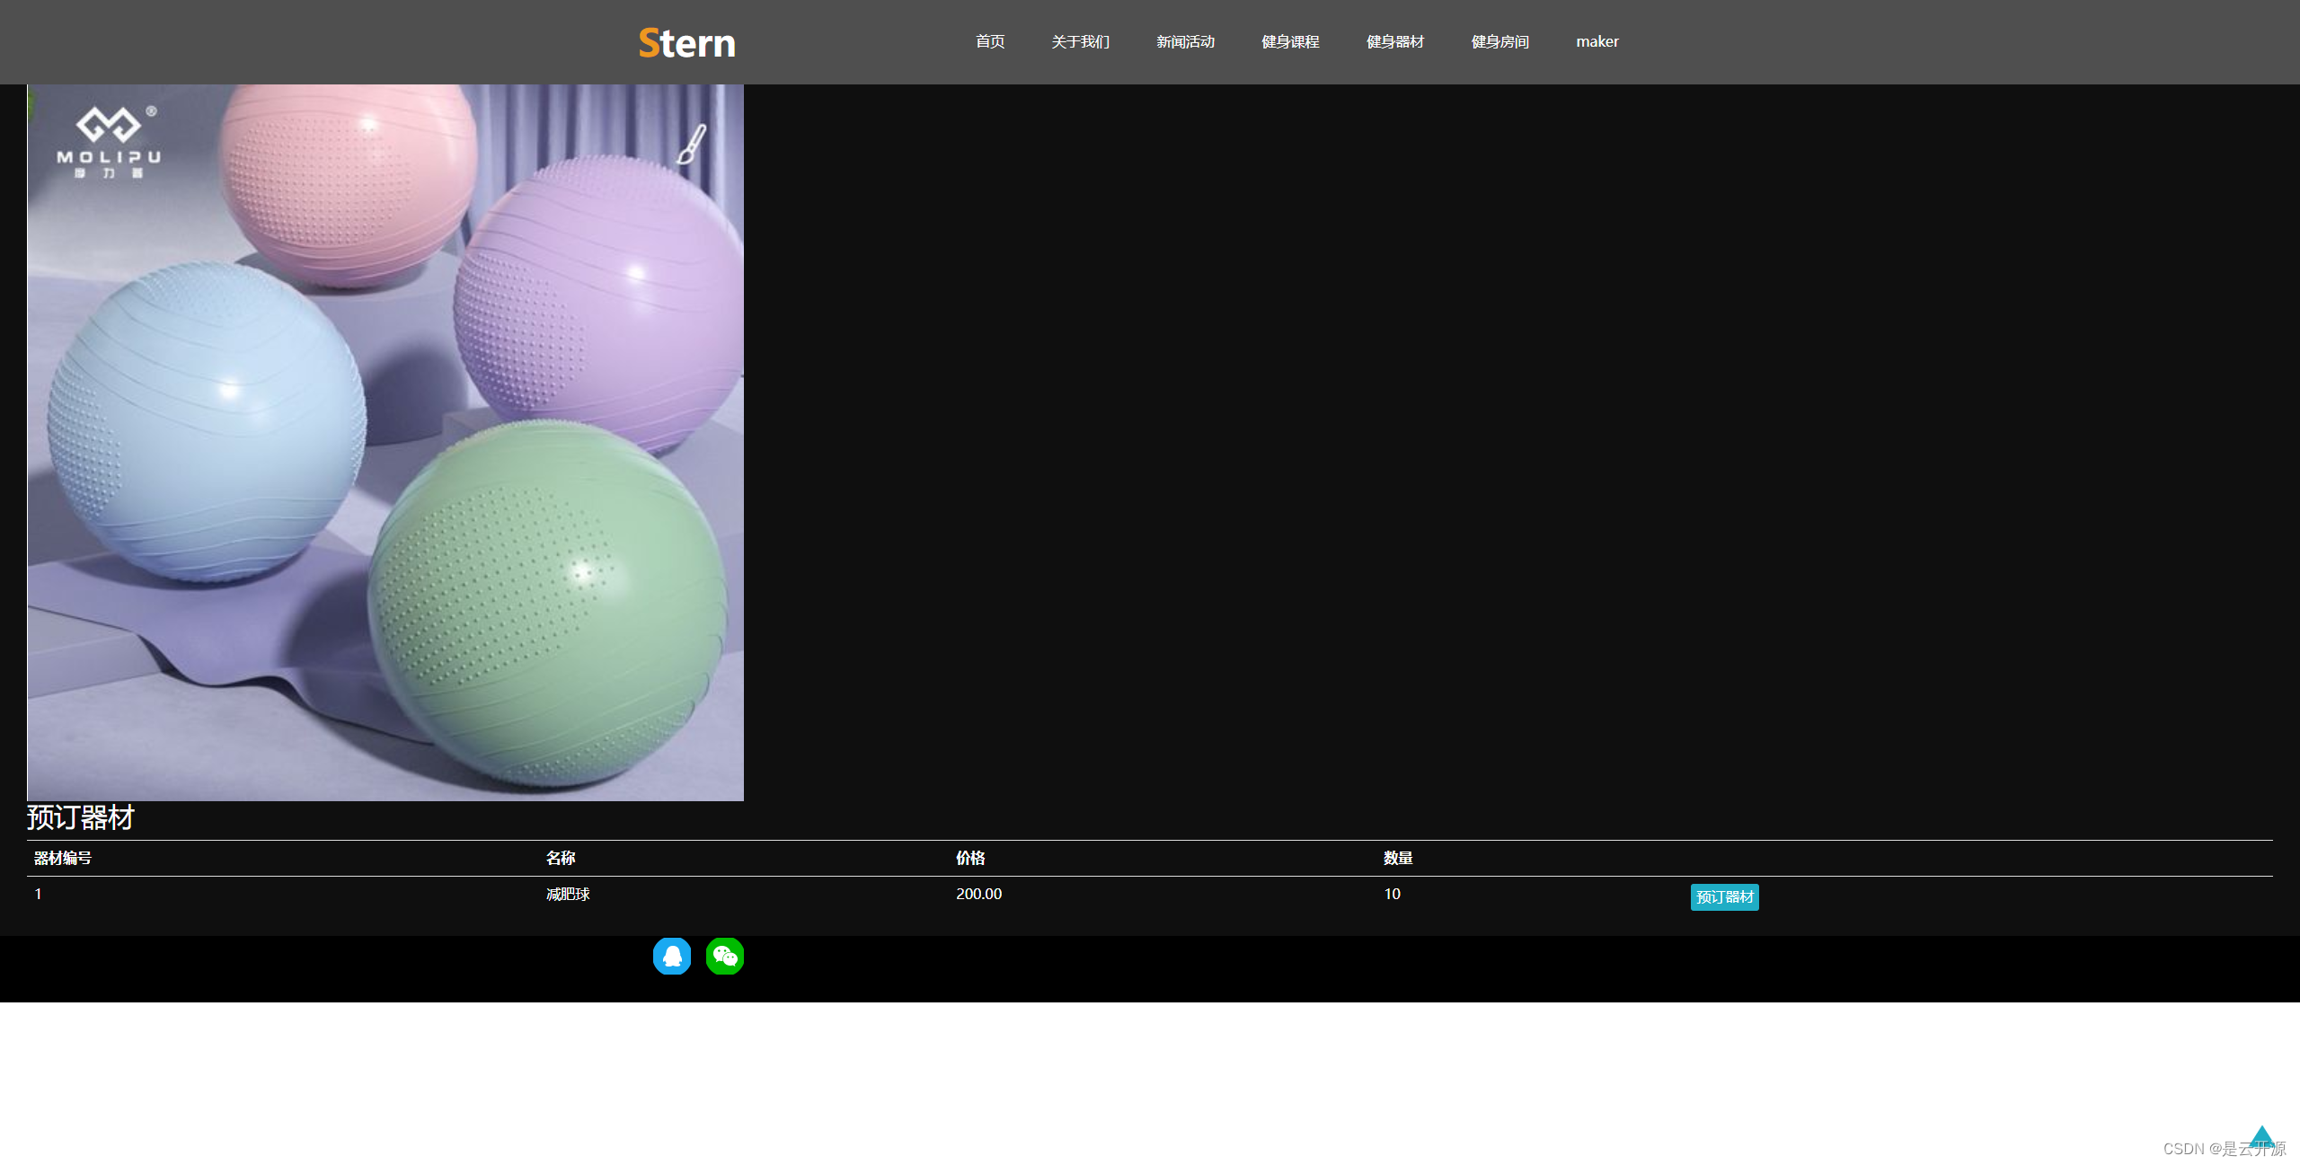Click the maker user link

point(1597,41)
